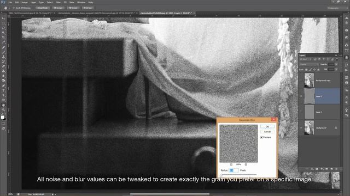This screenshot has width=350, height=196.
Task: Create a new layer group
Action: 326,169
